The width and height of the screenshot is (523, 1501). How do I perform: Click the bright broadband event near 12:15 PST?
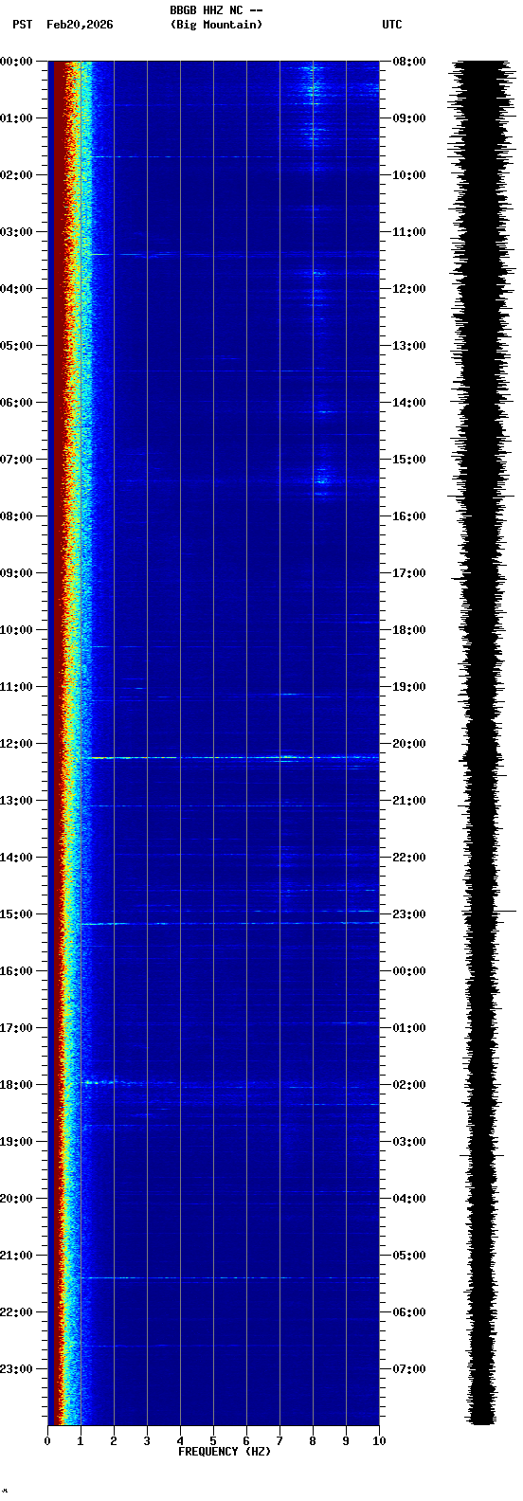point(230,757)
